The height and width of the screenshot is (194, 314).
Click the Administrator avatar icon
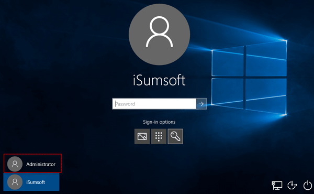click(x=15, y=164)
